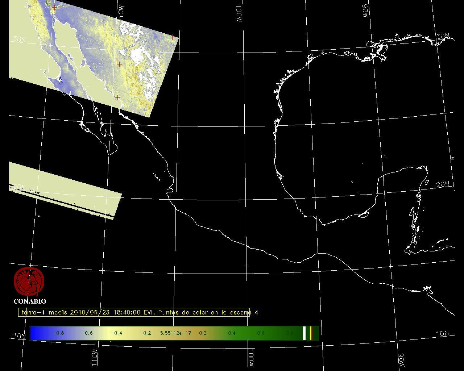Click the 100W longitude label at bottom

point(251,359)
